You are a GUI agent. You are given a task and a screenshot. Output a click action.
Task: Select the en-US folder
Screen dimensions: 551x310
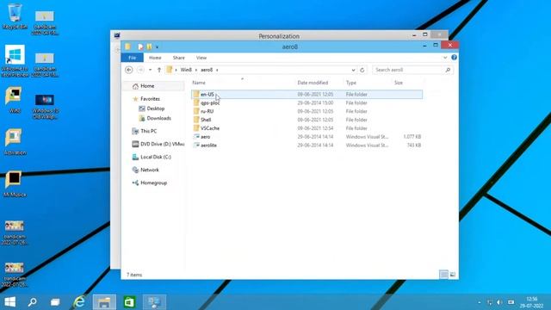[307, 94]
